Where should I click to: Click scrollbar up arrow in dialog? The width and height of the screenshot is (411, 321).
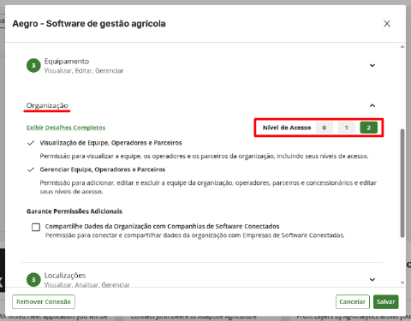pos(402,46)
